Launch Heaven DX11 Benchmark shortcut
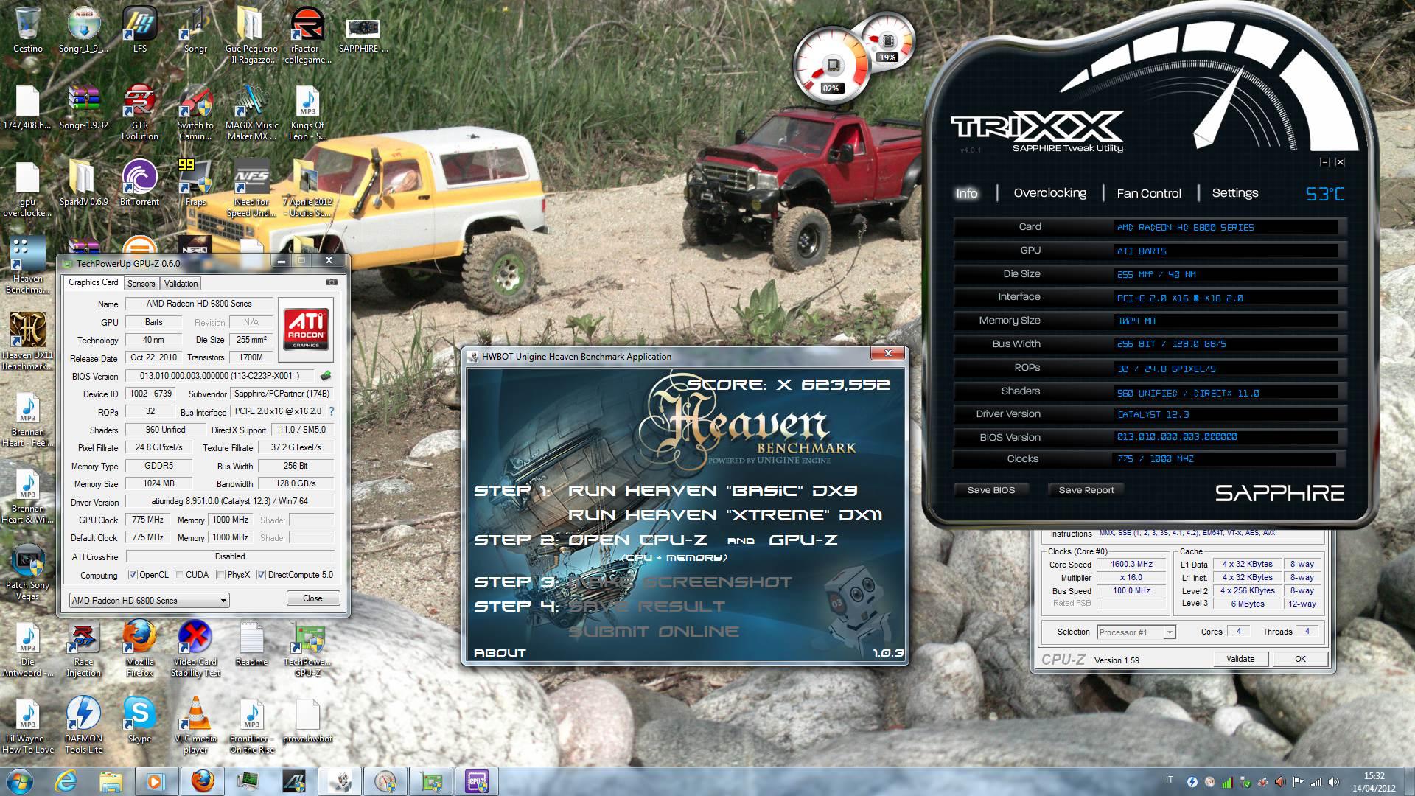 pos(28,341)
